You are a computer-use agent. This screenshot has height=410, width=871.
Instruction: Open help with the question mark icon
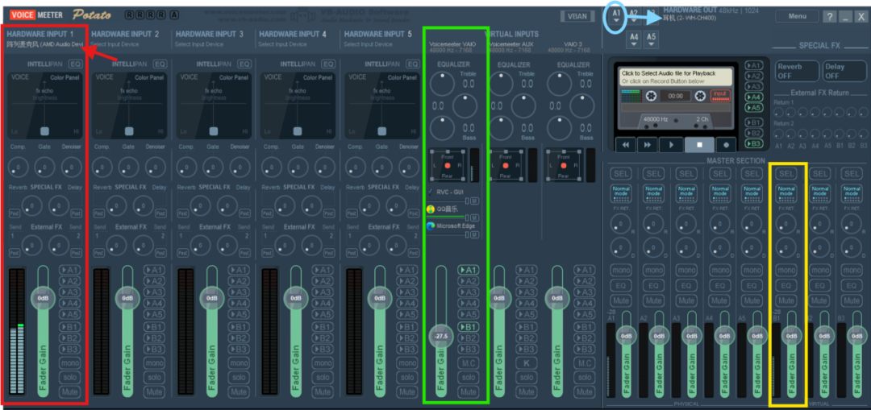pos(829,16)
